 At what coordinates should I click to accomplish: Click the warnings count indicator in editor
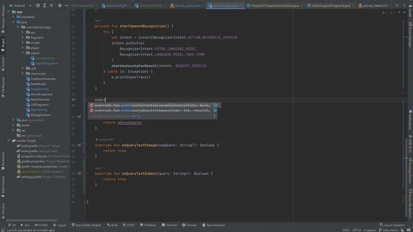tap(385, 13)
